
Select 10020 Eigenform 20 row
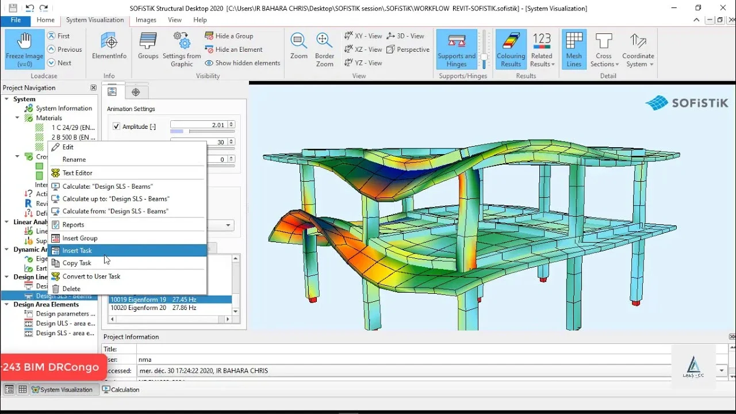170,308
